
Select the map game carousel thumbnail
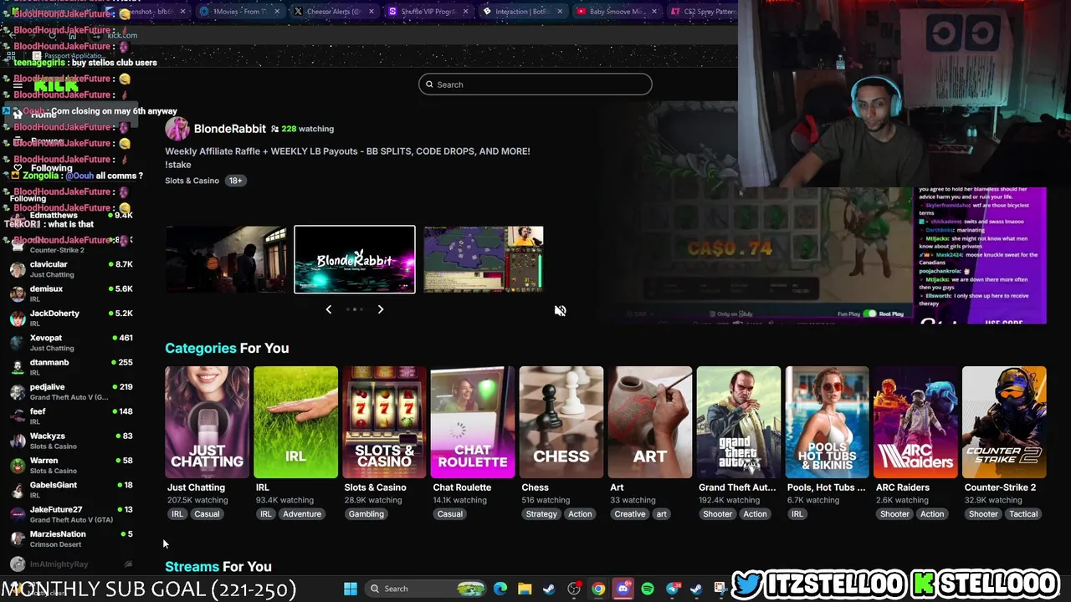484,259
